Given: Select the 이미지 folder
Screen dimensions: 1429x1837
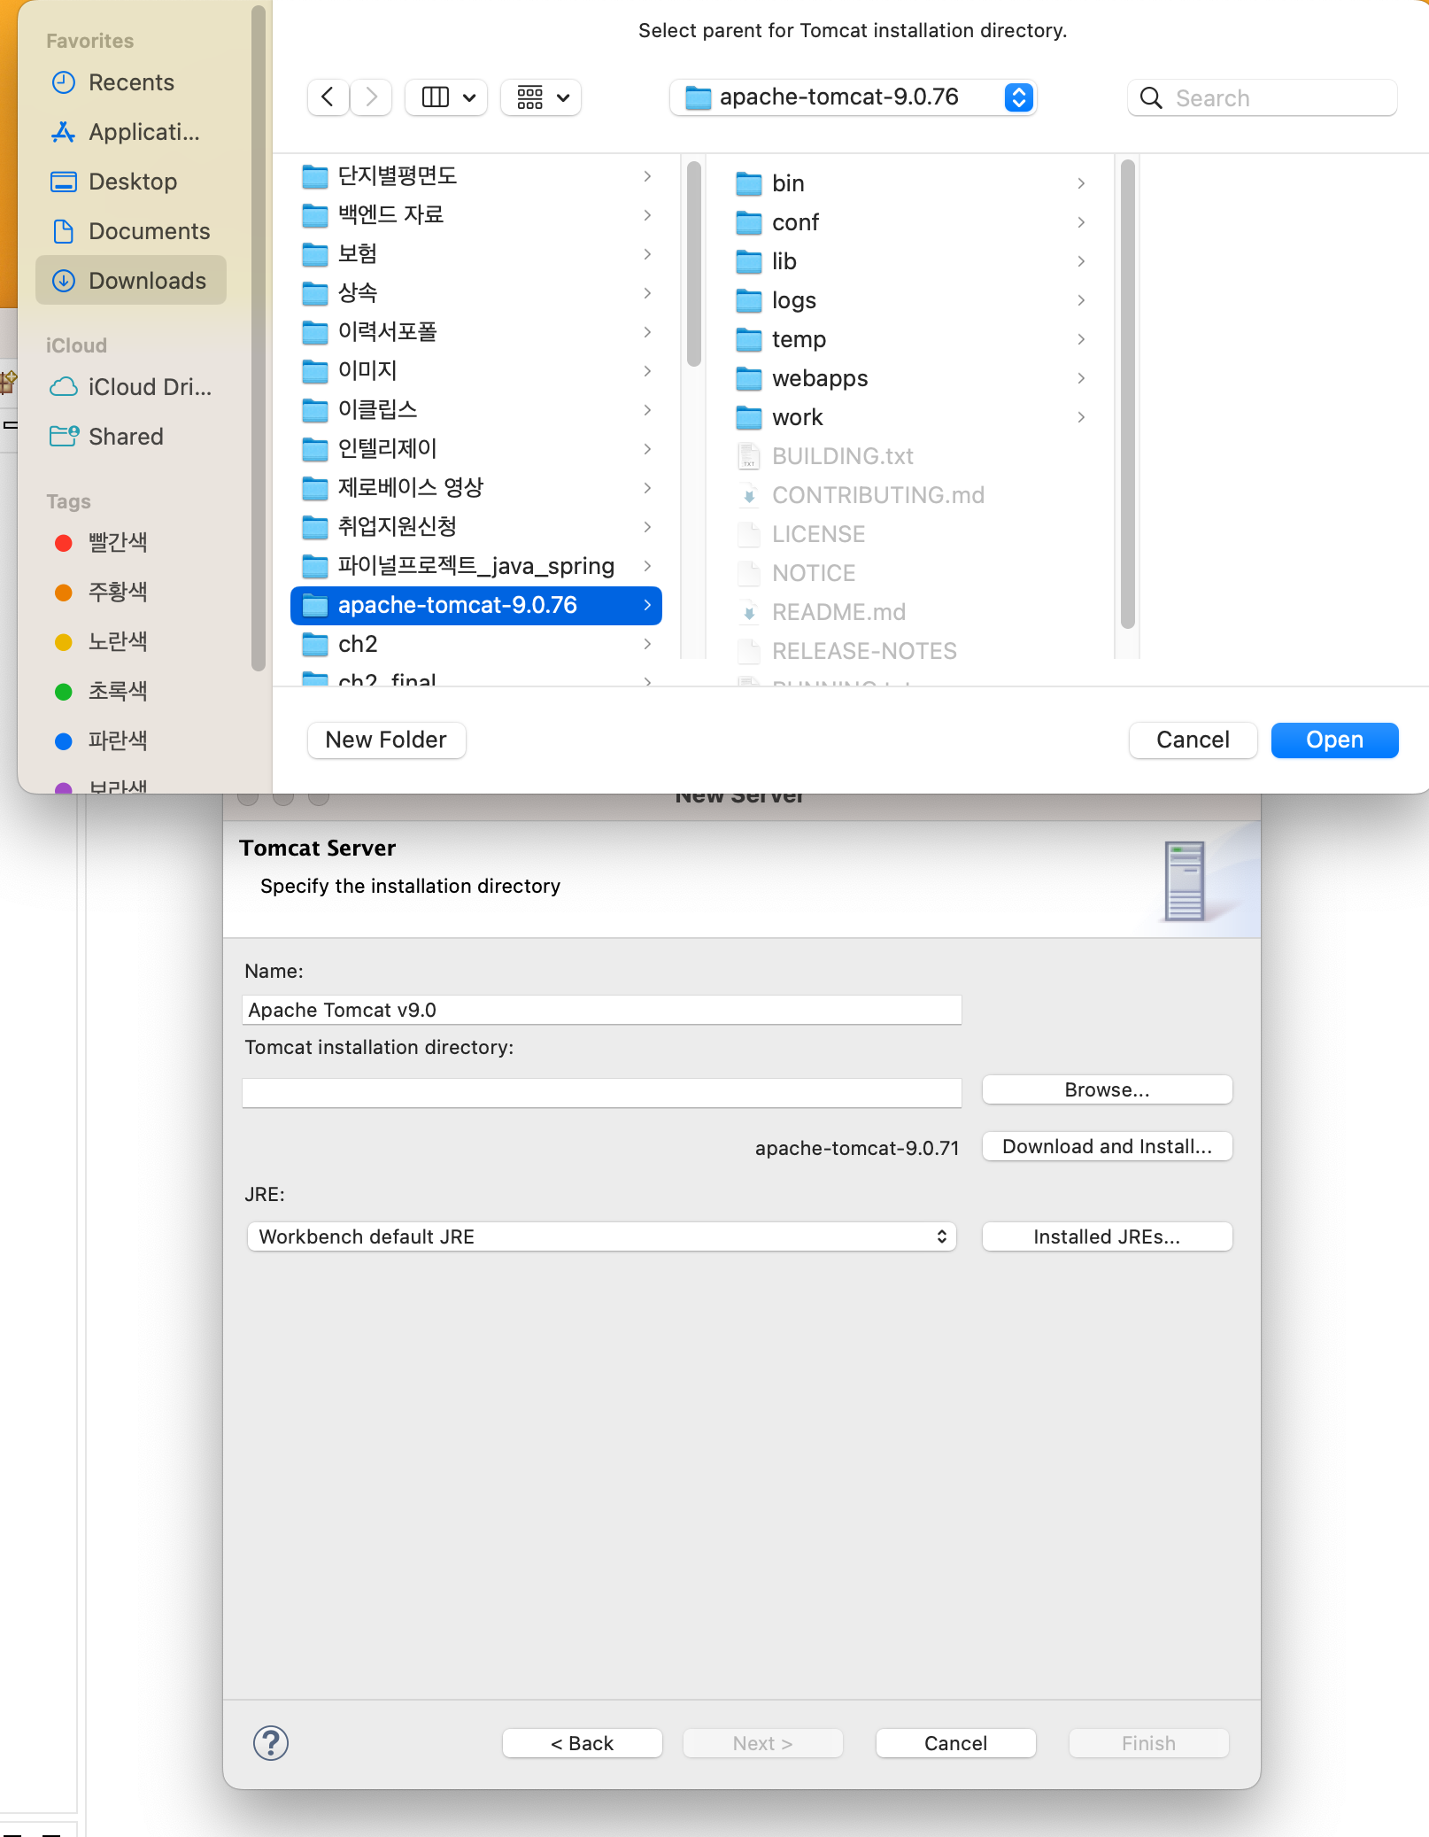Looking at the screenshot, I should click(x=476, y=371).
